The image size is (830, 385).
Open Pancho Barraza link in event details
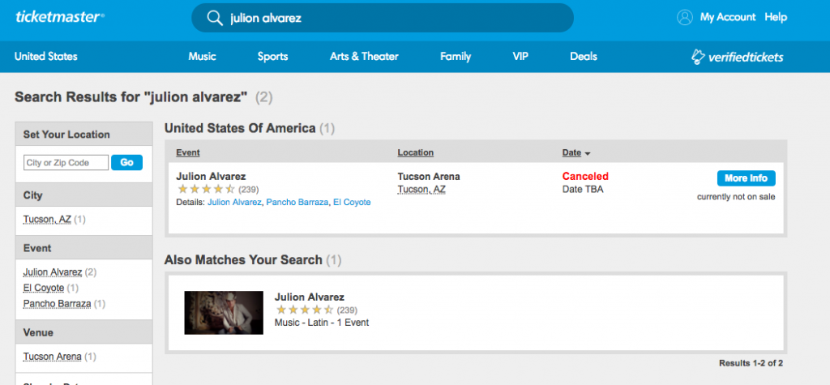297,202
